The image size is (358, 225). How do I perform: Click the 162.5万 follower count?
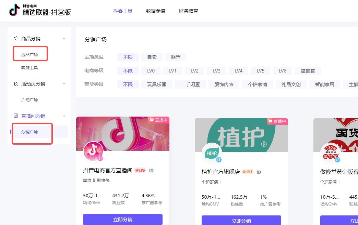click(239, 197)
